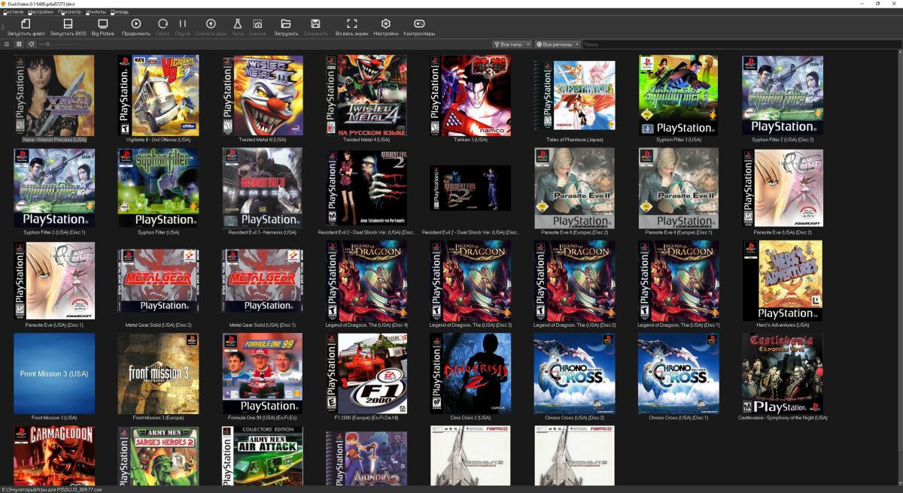
Task: Click the SLUS_009.77.cue path in status bar
Action: 52,489
